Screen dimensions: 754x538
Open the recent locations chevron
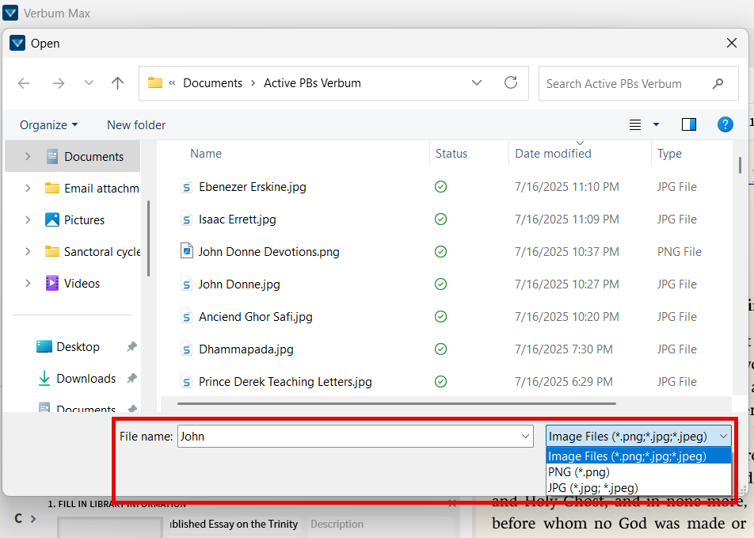click(x=89, y=82)
